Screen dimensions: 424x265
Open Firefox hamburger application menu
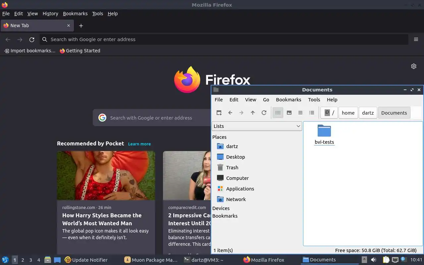click(x=416, y=39)
